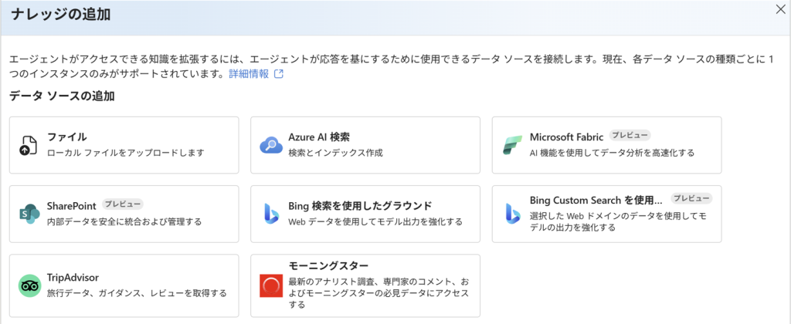This screenshot has height=324, width=791.
Task: Open the 詳細情報 link
Action: (249, 74)
